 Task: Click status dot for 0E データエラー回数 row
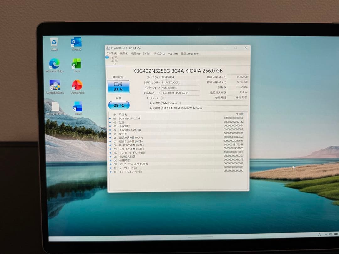point(110,168)
